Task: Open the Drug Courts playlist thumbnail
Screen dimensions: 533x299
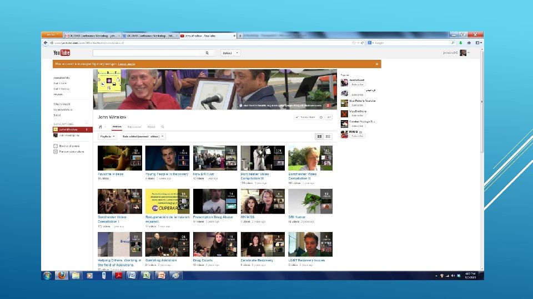Action: (215, 244)
